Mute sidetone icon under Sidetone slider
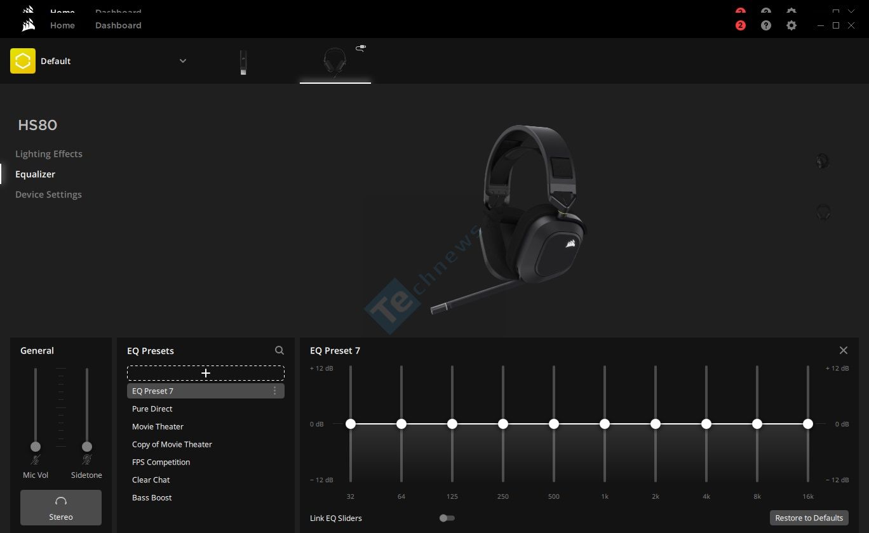The height and width of the screenshot is (533, 869). [x=87, y=459]
